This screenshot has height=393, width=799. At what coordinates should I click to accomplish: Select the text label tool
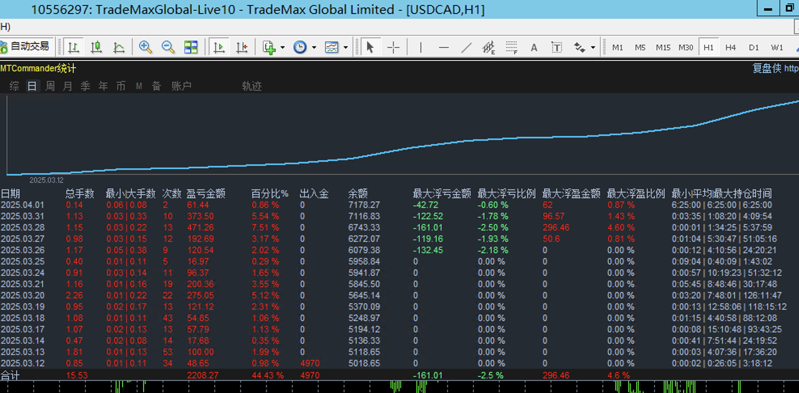(x=557, y=47)
